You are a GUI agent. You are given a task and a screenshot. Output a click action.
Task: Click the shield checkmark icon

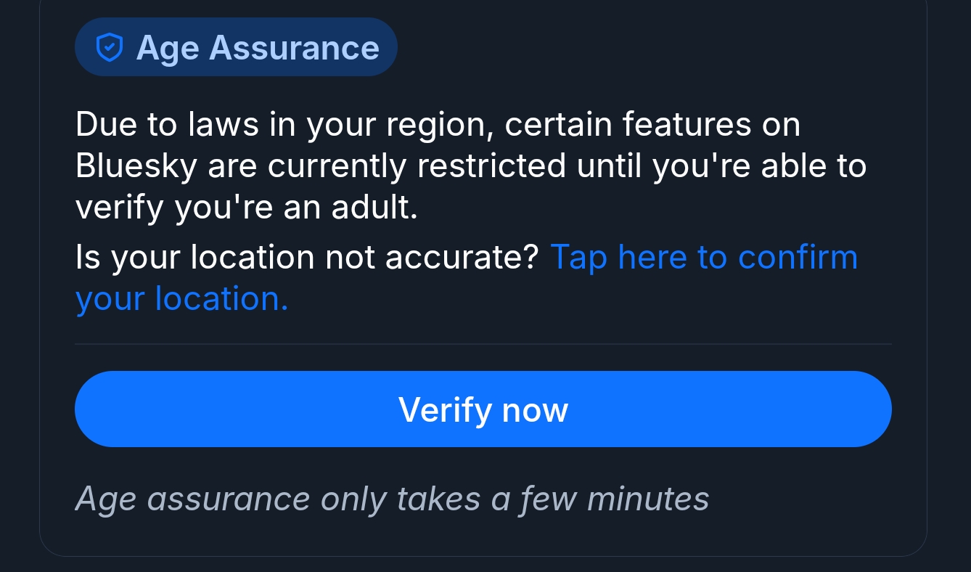coord(110,48)
